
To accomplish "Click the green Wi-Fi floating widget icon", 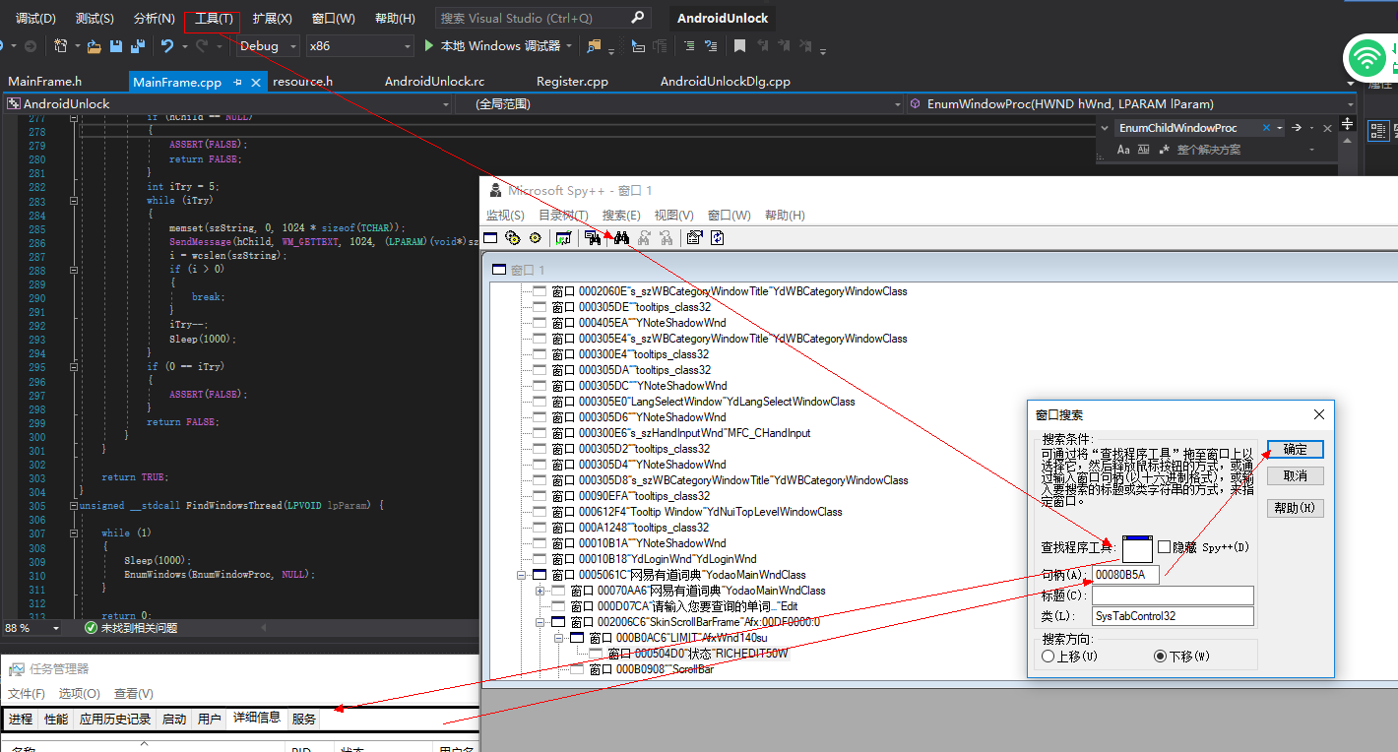I will (1366, 60).
